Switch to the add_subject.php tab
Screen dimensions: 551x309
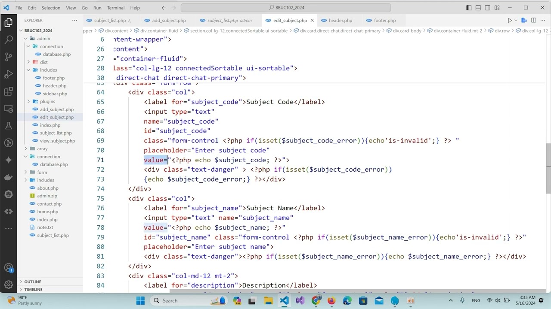pyautogui.click(x=169, y=20)
